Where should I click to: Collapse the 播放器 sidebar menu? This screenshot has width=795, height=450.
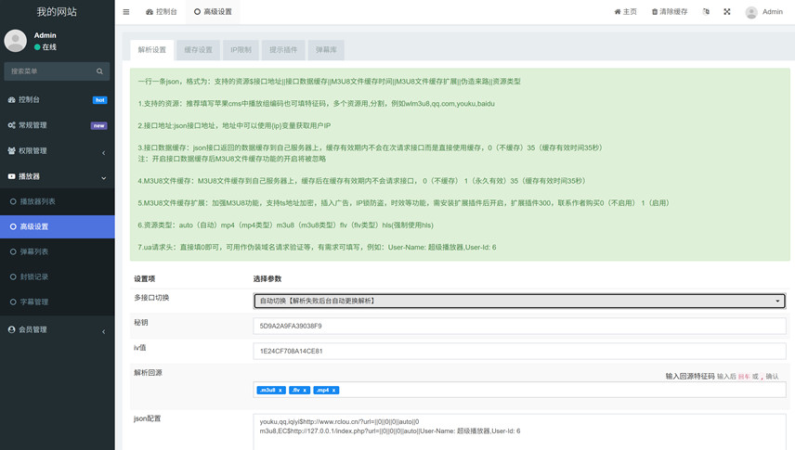(56, 176)
